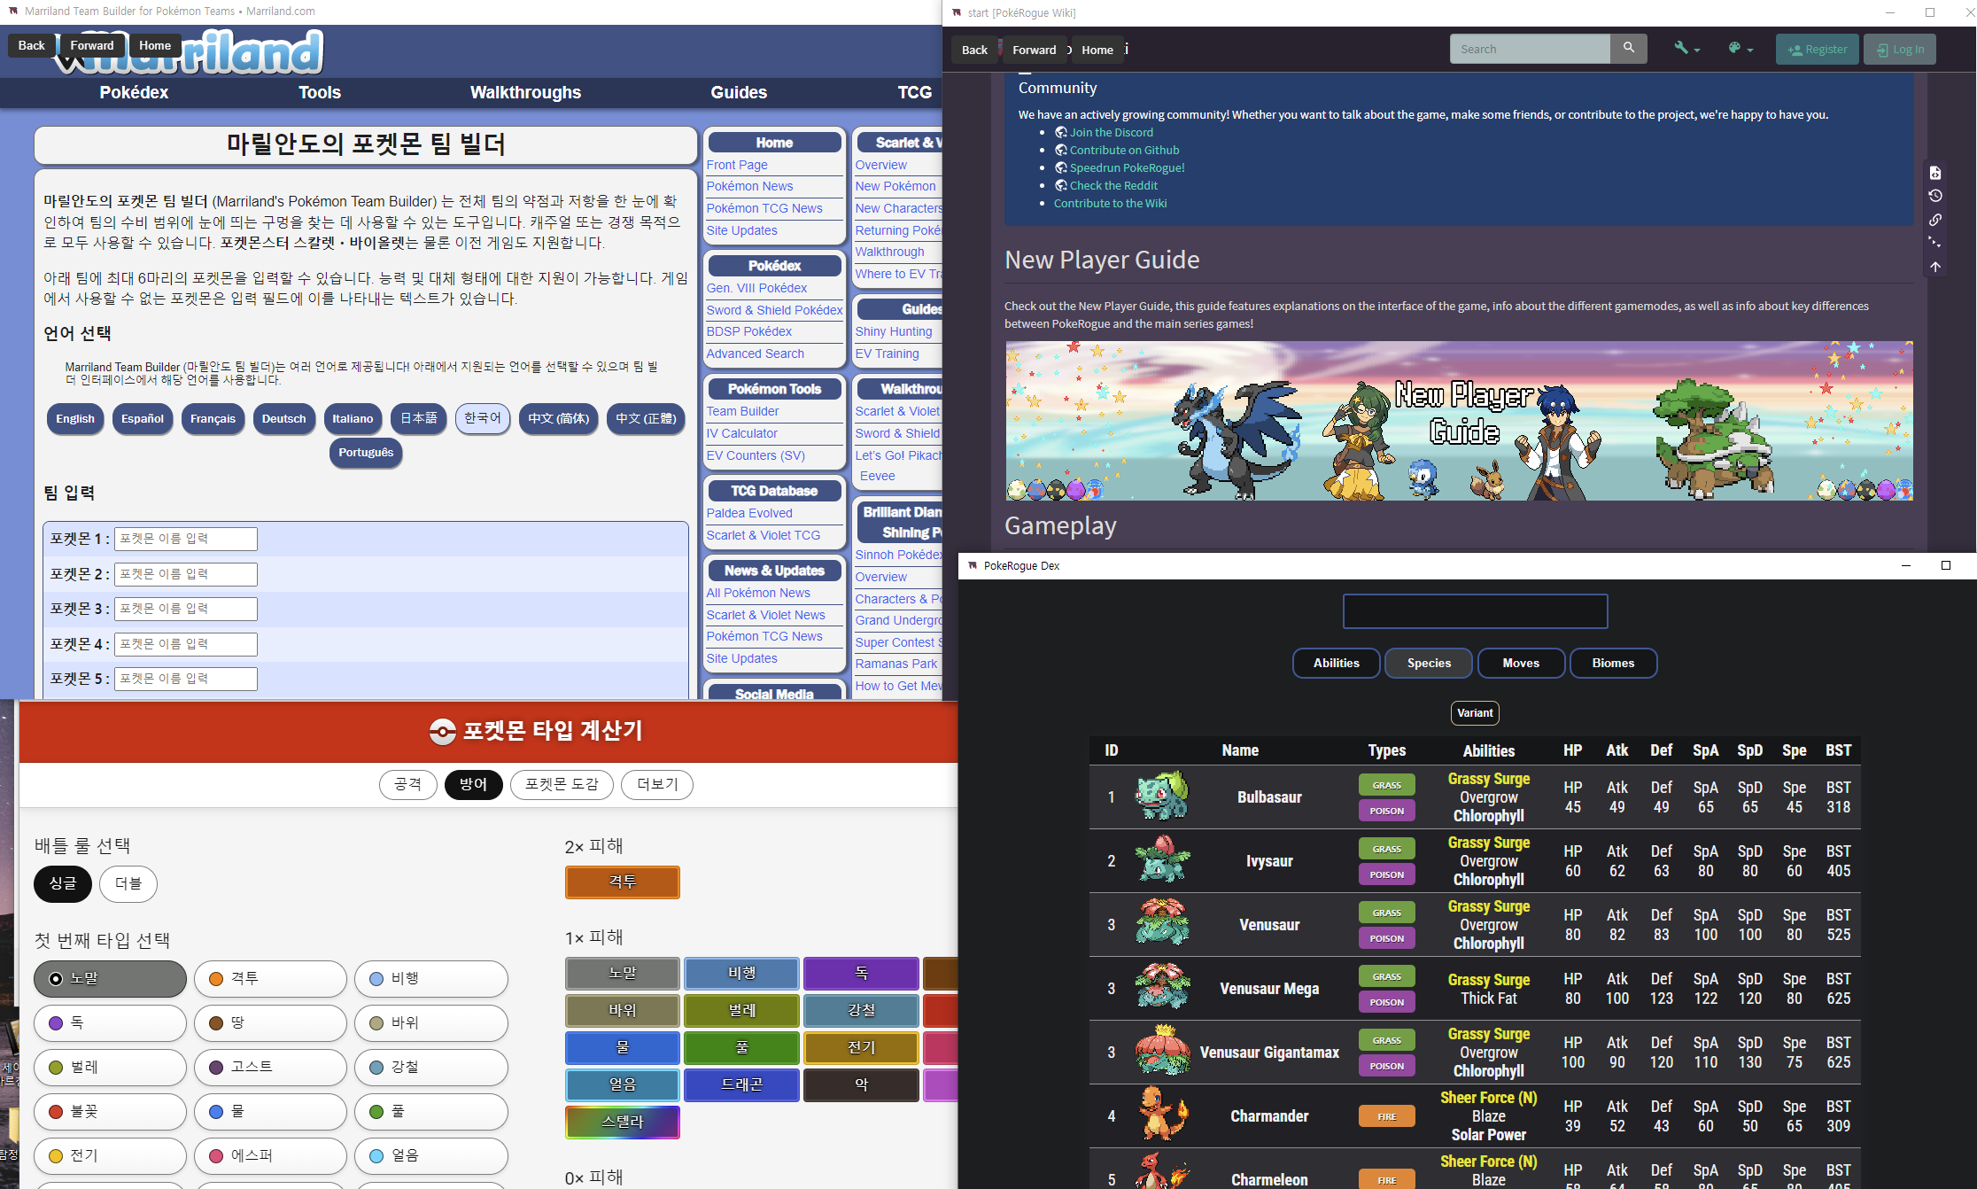The height and width of the screenshot is (1189, 1977).
Task: Click the 포켓몬 1 name input field
Action: click(x=186, y=539)
